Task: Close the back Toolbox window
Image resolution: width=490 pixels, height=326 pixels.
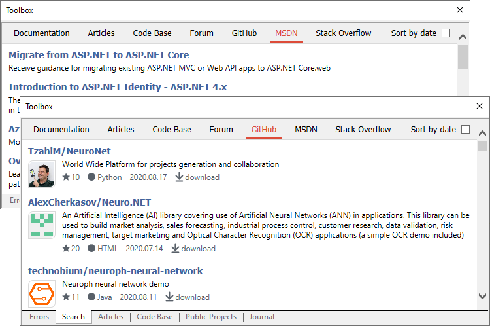Action: click(460, 10)
